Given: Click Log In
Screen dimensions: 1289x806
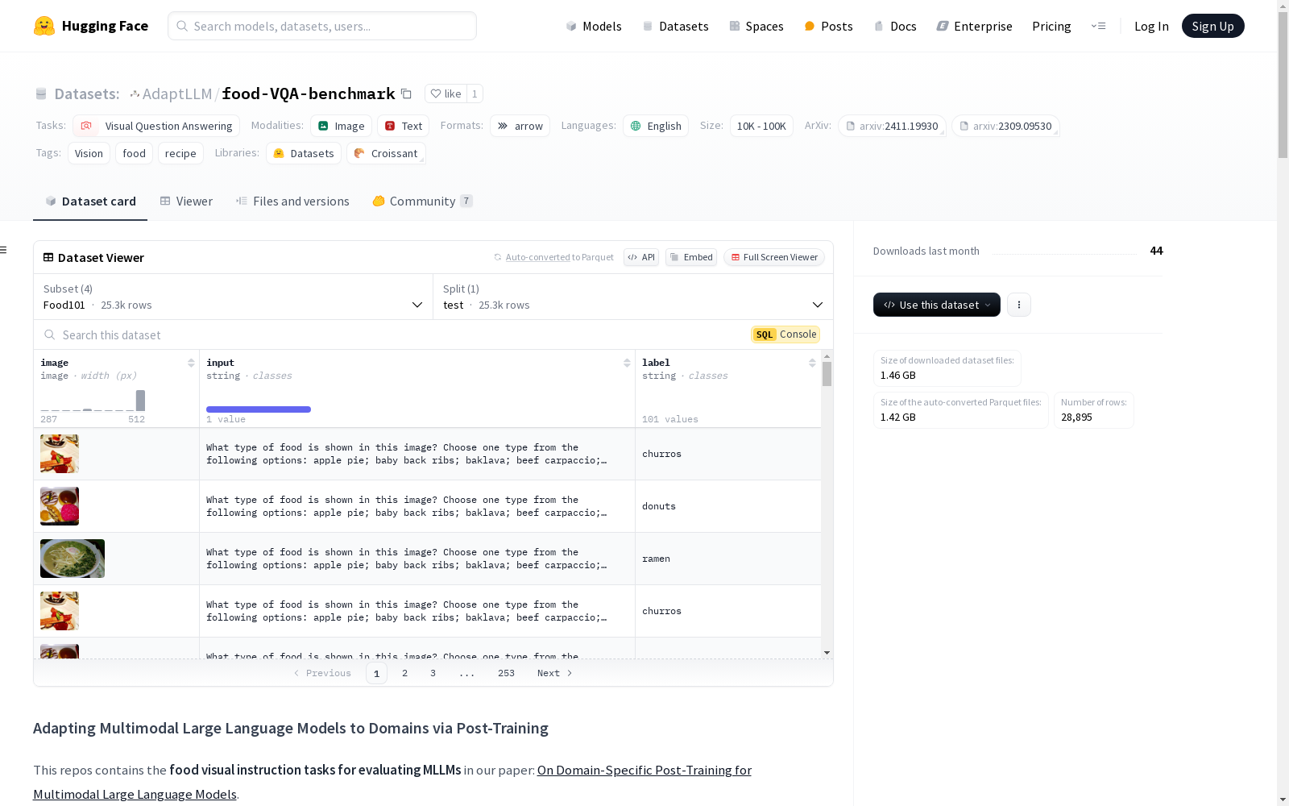Looking at the screenshot, I should pos(1151,26).
